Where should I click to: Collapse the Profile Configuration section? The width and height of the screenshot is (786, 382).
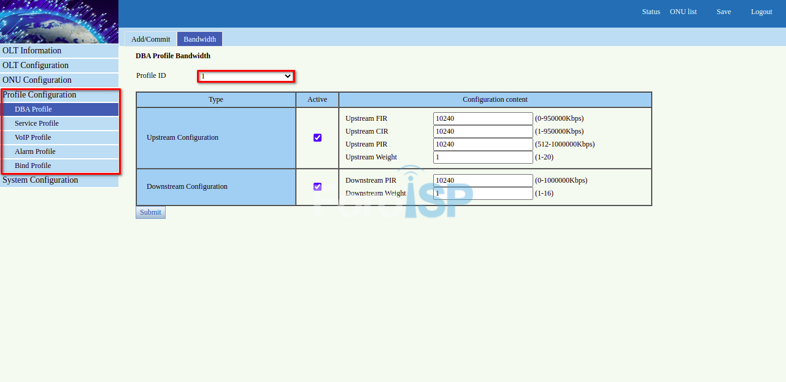(x=39, y=95)
